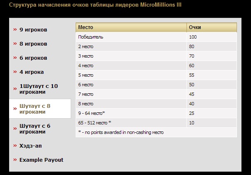The height and width of the screenshot is (175, 251).
Task: Select the '4 место' cell
Action: point(131,66)
